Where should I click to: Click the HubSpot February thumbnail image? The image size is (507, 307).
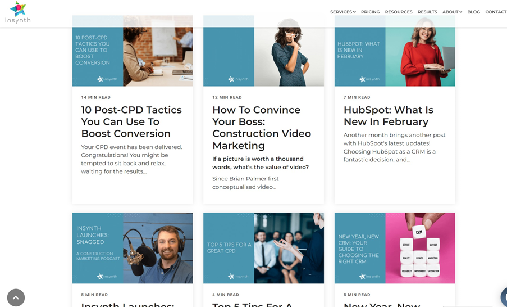coord(395,51)
